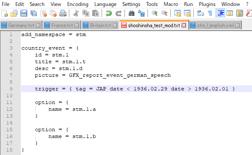Click the Save All icon
The width and height of the screenshot is (252, 155).
[34, 13]
